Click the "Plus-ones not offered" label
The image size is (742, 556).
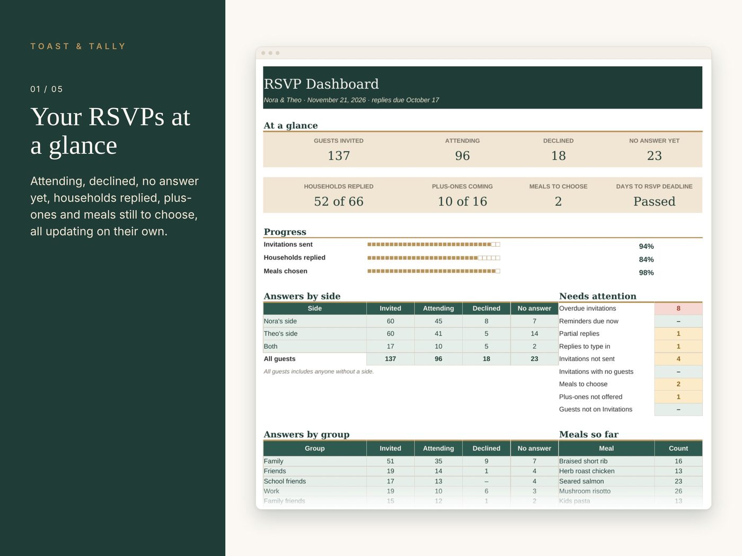(591, 397)
